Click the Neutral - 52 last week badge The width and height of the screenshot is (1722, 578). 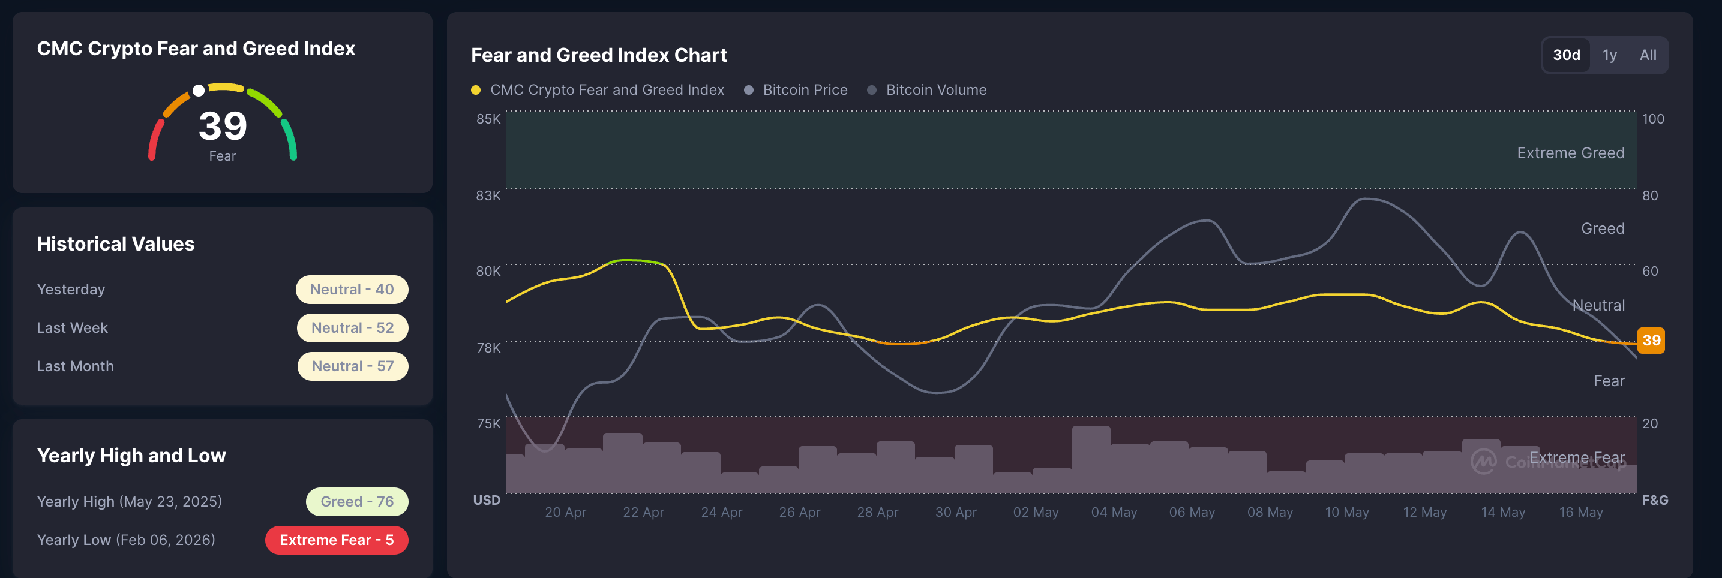click(352, 327)
